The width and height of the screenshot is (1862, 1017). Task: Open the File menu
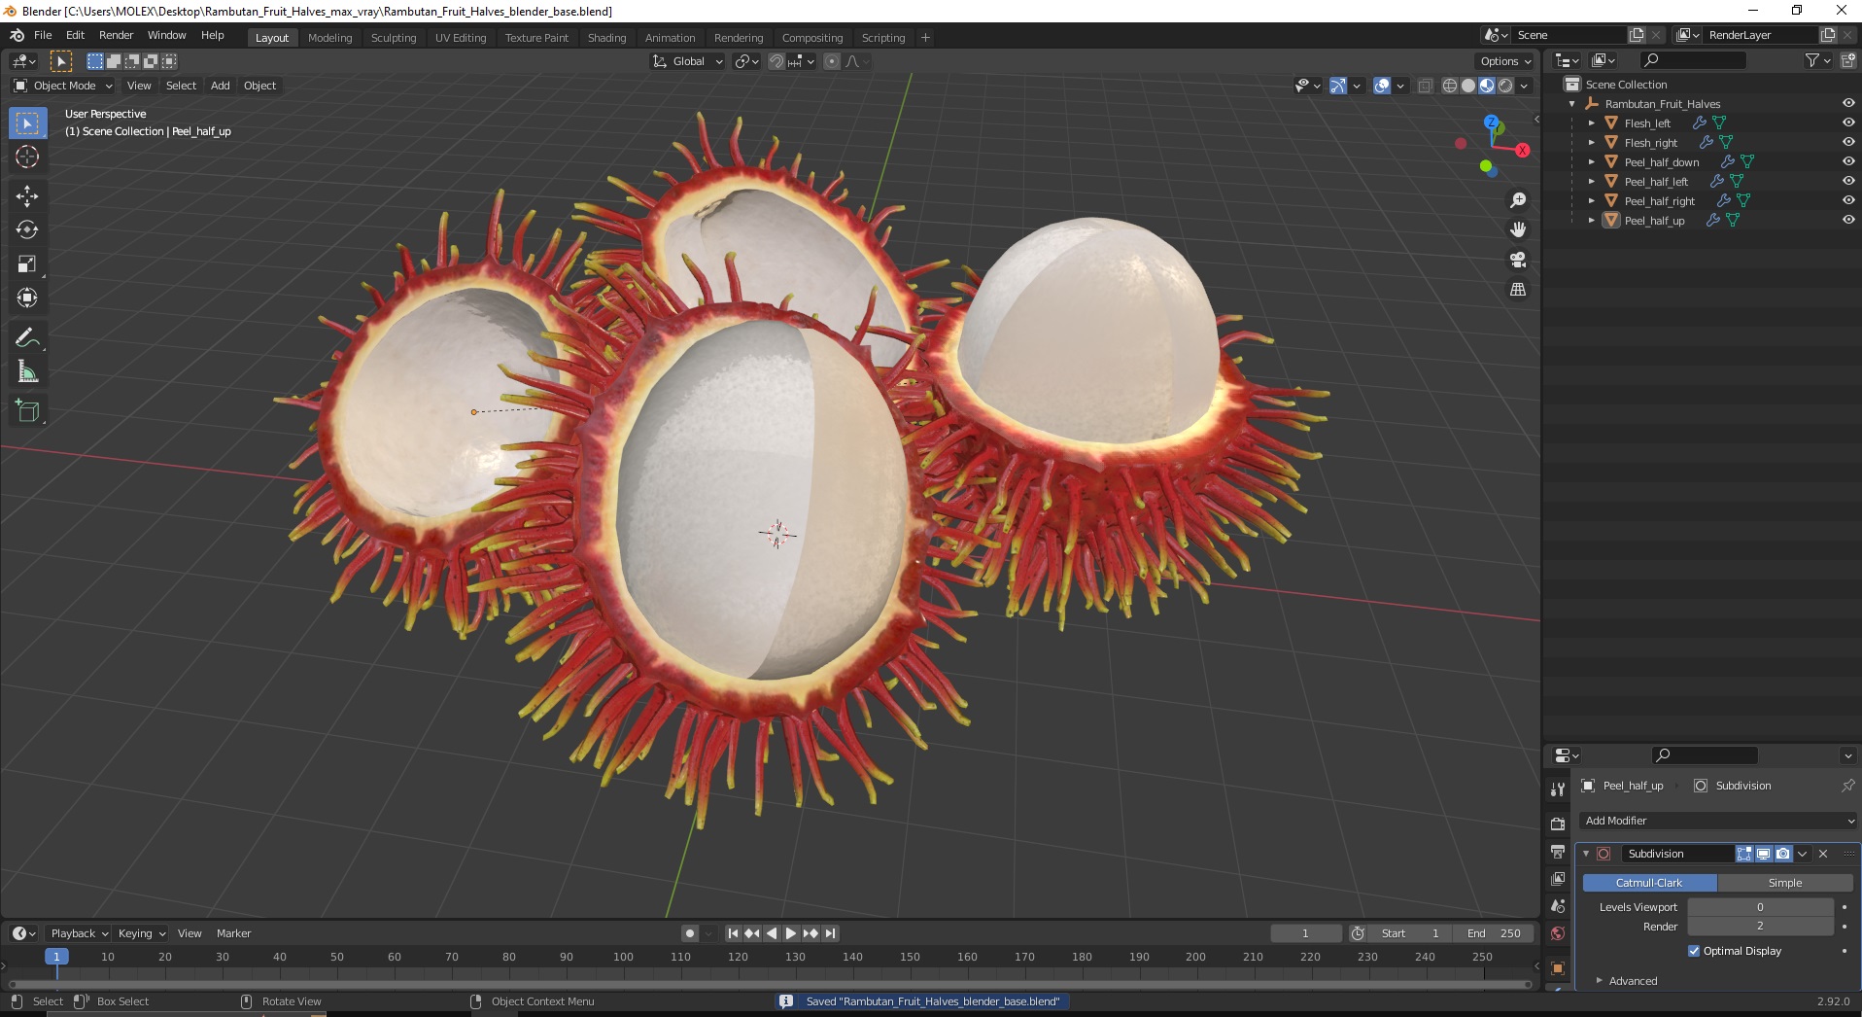pyautogui.click(x=43, y=35)
